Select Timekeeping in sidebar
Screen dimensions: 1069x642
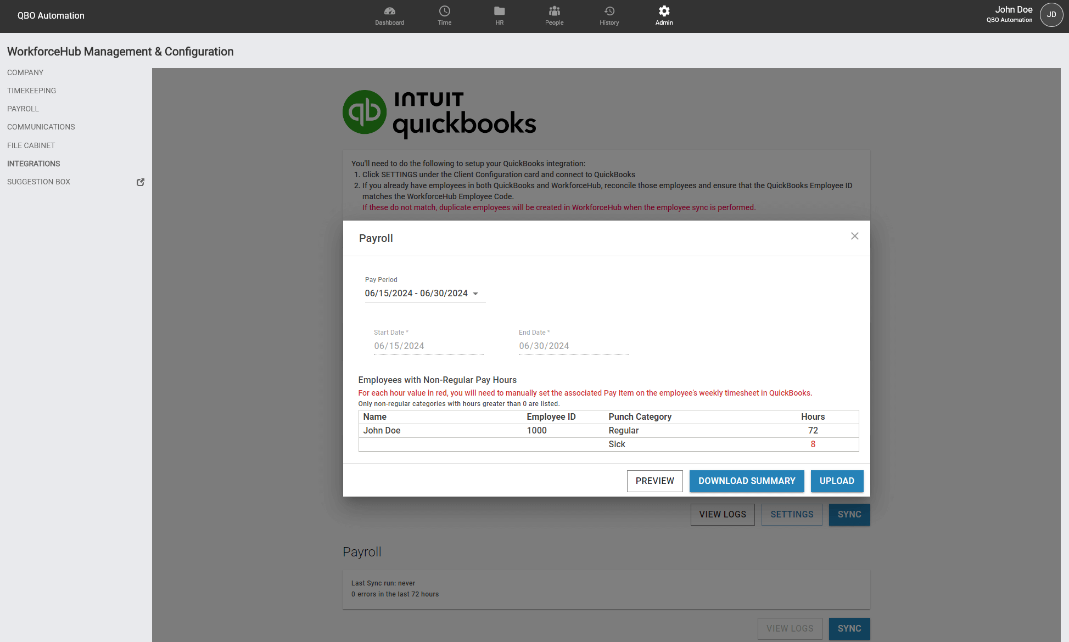[x=31, y=91]
